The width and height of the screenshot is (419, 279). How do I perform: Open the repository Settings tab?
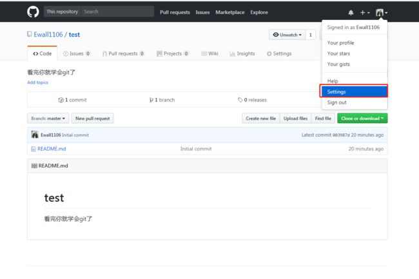pyautogui.click(x=279, y=53)
